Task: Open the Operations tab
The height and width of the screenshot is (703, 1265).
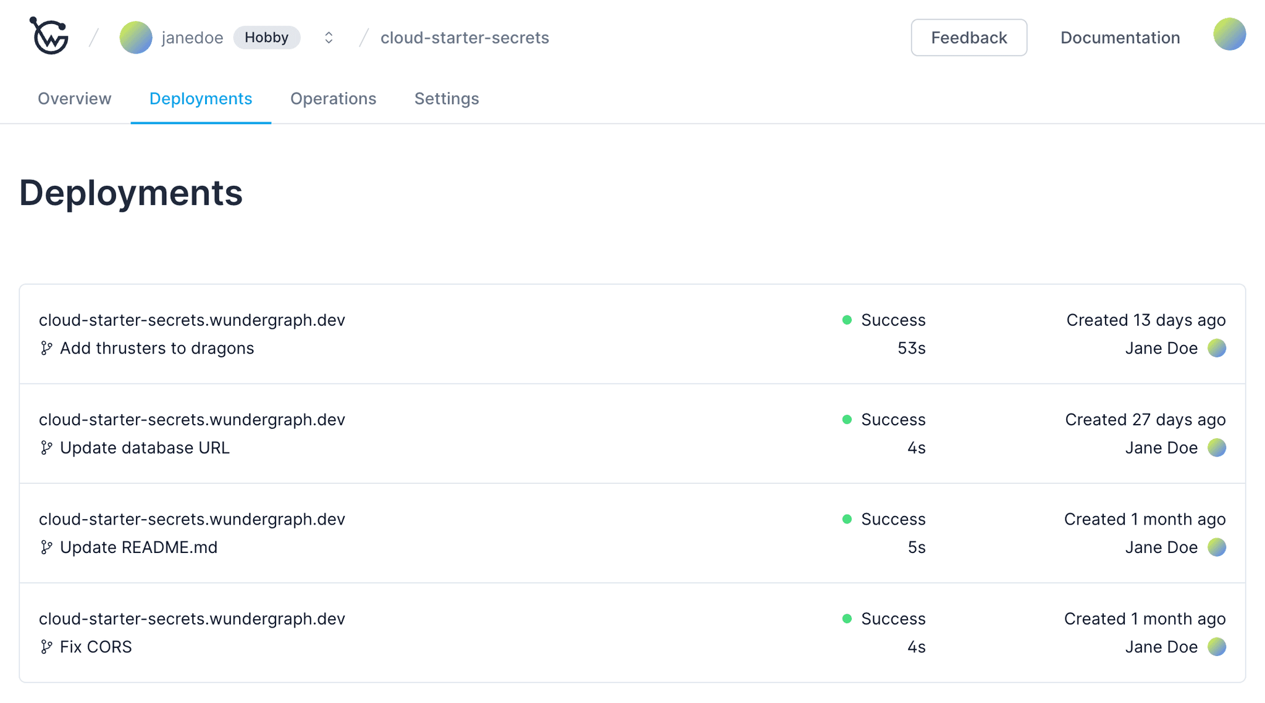Action: click(333, 99)
